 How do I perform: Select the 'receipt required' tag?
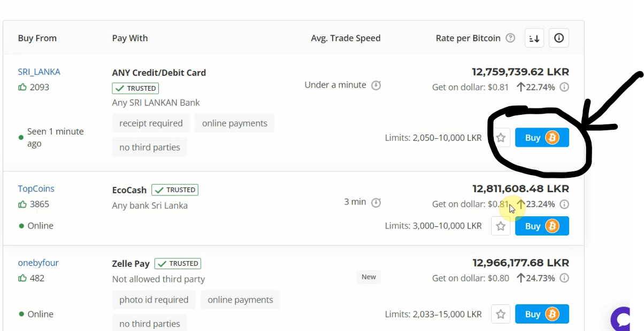click(151, 123)
